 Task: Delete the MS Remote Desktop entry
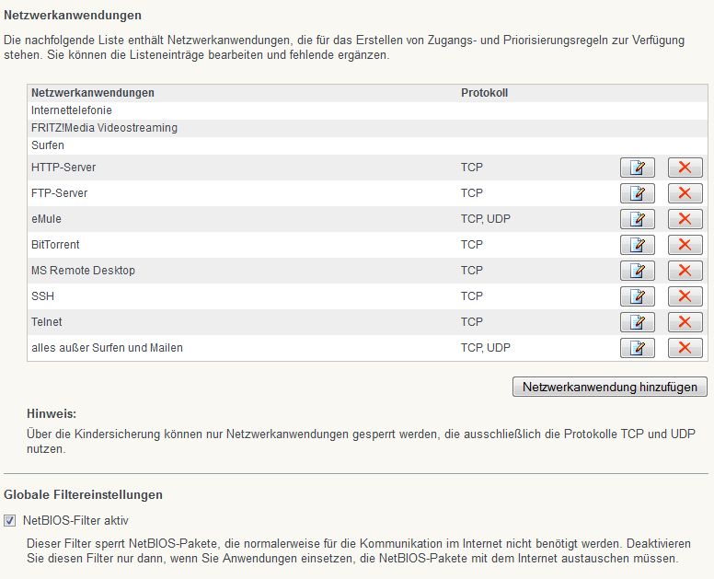(x=685, y=271)
